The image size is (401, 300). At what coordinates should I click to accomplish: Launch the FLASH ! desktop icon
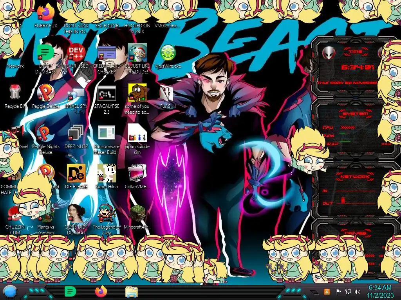tap(166, 93)
